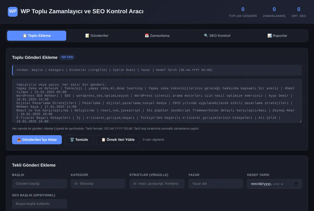Click the Ort. SEO counter
Image resolution: width=314 pixels, height=211 pixels.
(x=299, y=12)
